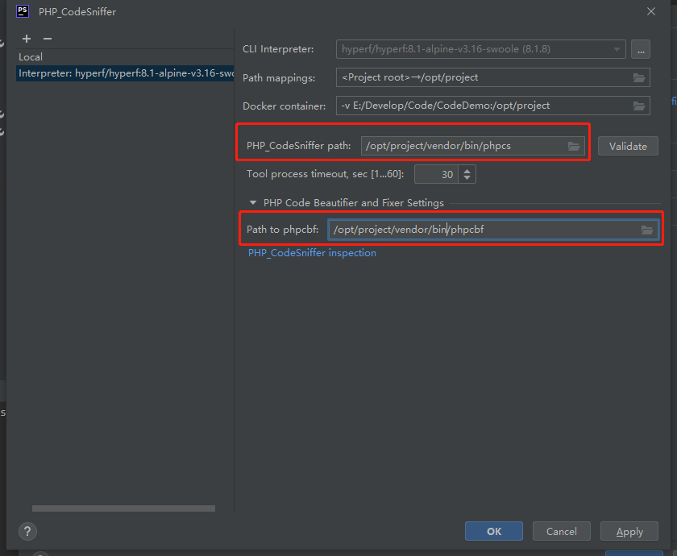This screenshot has width=677, height=556.
Task: Browse for phpcbf path folder icon
Action: [x=646, y=230]
